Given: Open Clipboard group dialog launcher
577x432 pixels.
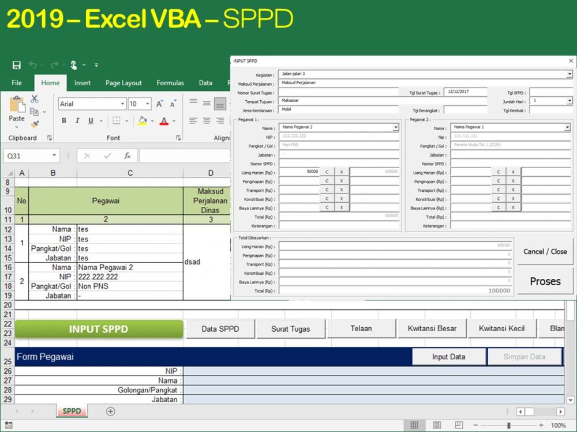Looking at the screenshot, I should click(49, 138).
